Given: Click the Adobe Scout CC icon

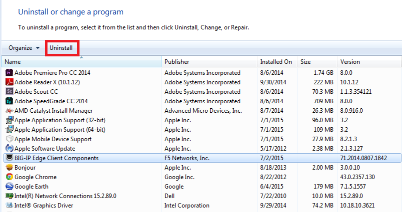Looking at the screenshot, I should 9,92.
